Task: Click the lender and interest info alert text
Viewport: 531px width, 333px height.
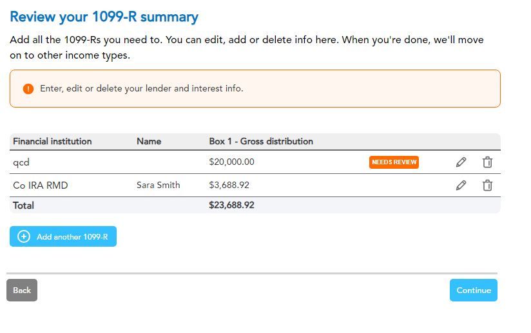Action: tap(142, 89)
